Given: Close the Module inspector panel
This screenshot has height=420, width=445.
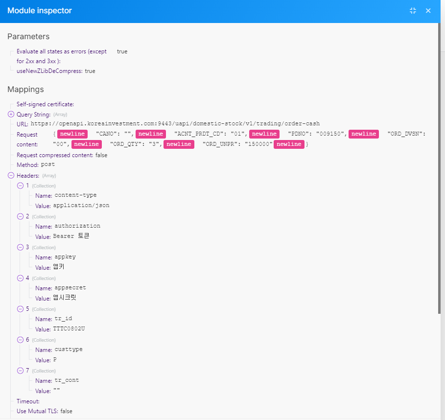Looking at the screenshot, I should pos(428,11).
